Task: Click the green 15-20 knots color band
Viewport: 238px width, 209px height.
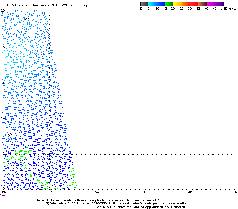Action: tap(169, 4)
